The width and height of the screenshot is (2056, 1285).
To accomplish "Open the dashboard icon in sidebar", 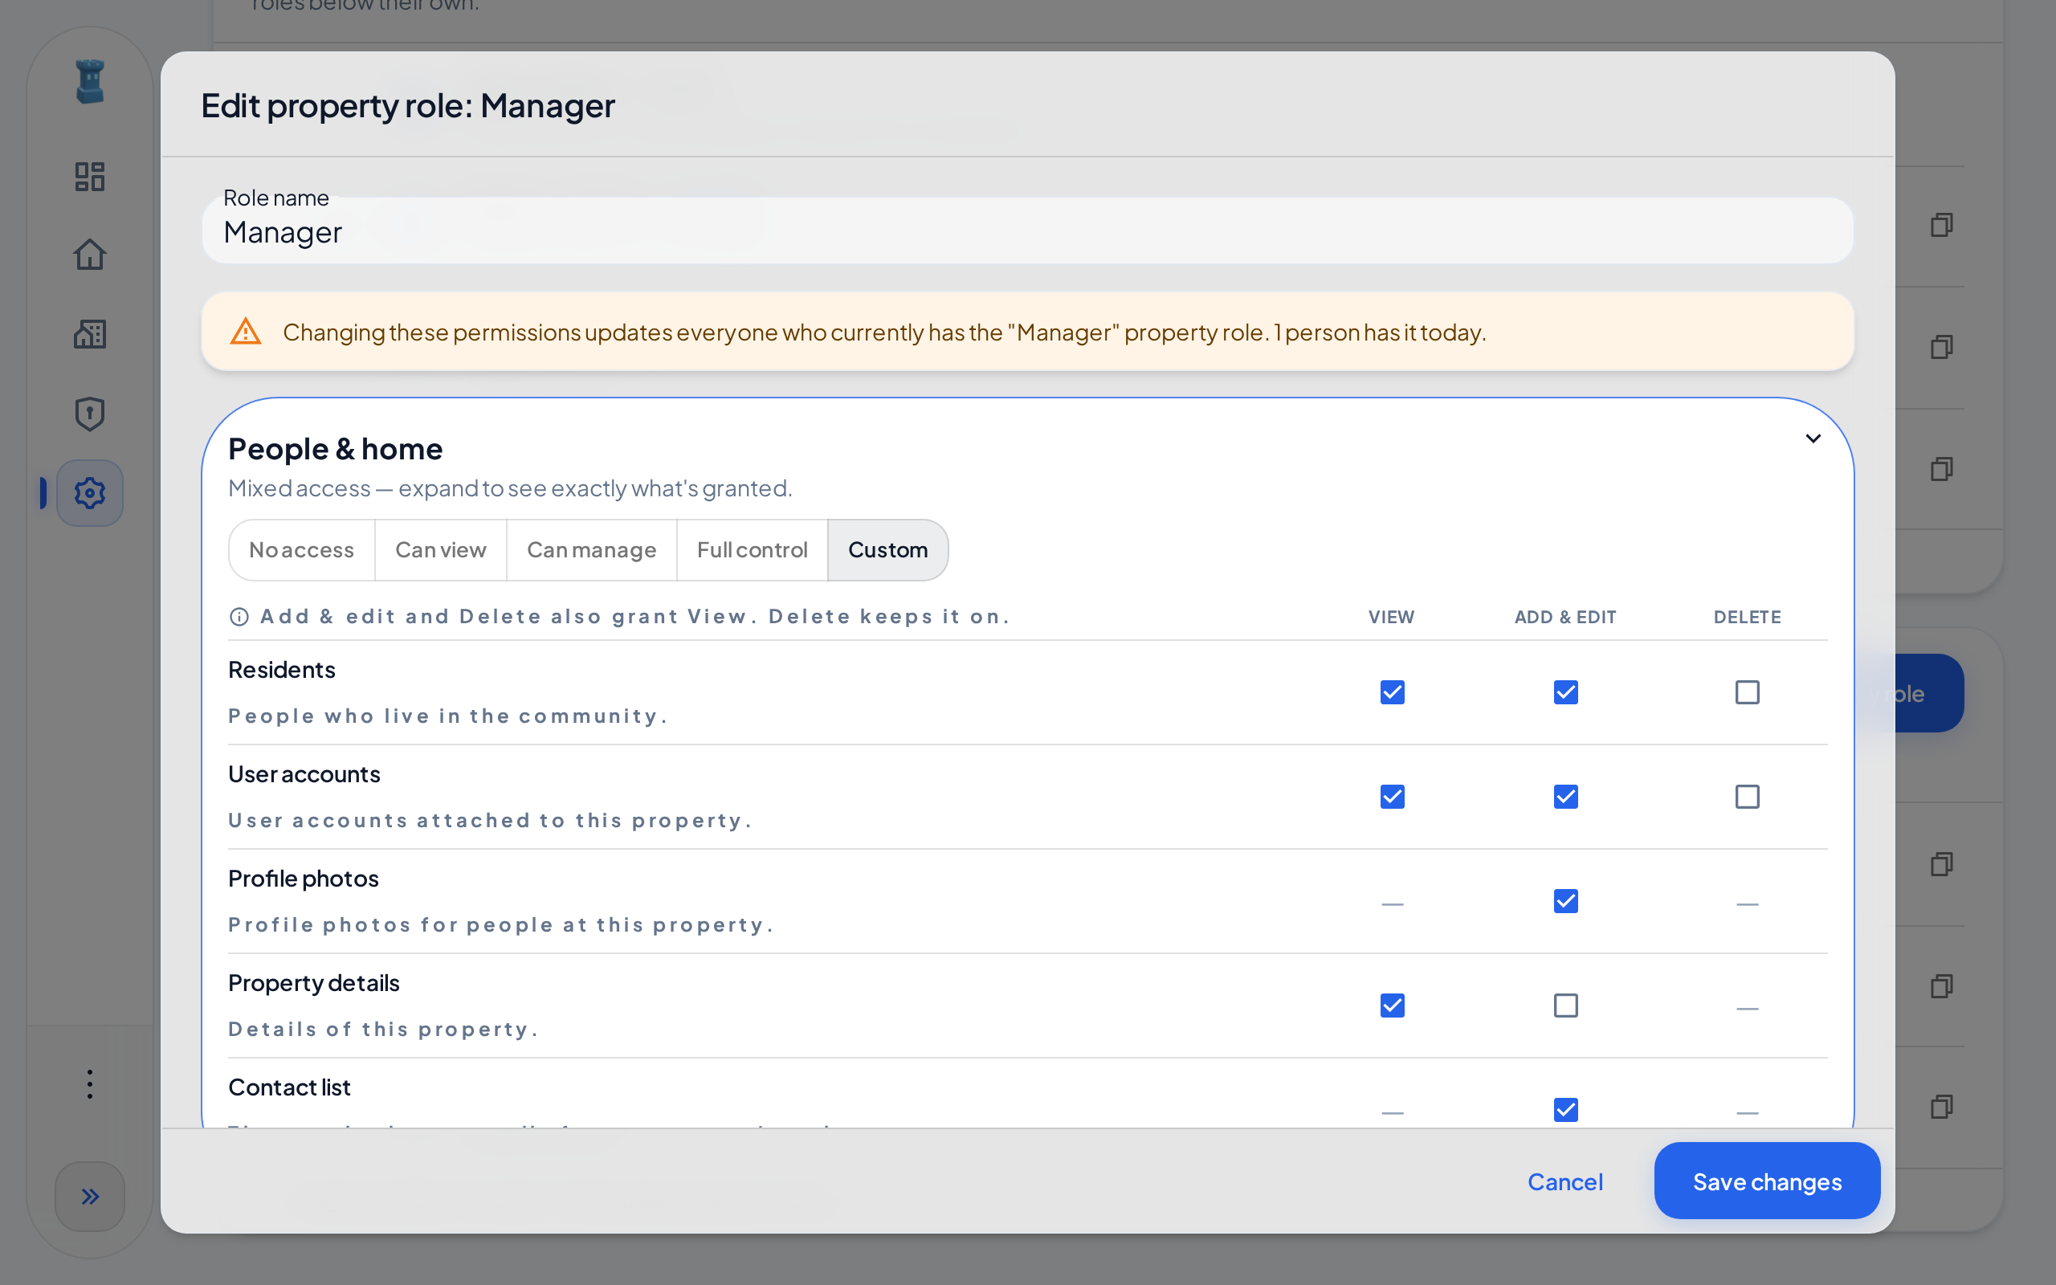I will point(89,176).
